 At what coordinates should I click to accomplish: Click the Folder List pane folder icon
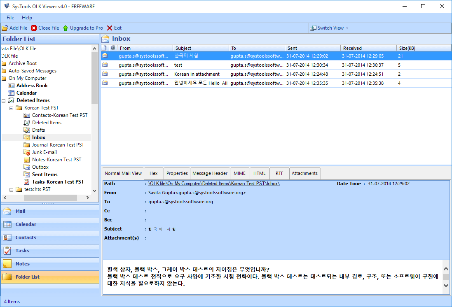tap(7, 277)
